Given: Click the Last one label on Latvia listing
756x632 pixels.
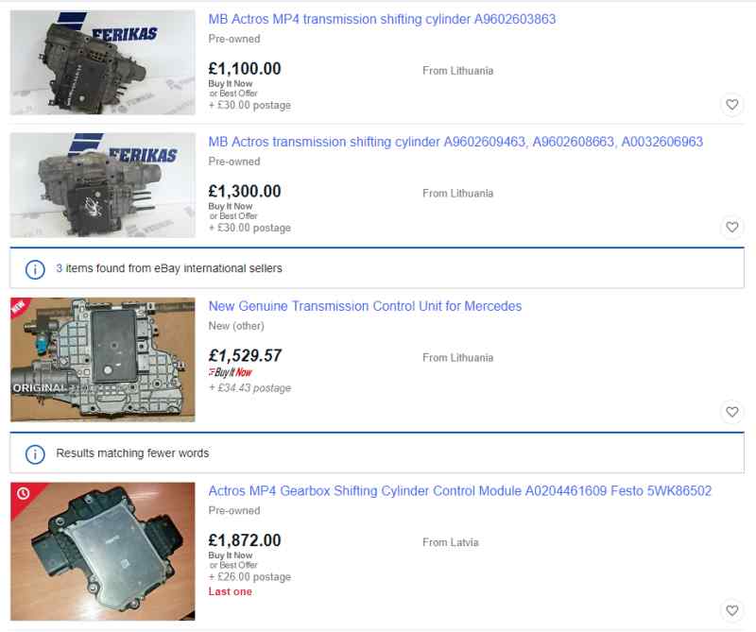Looking at the screenshot, I should click(230, 591).
